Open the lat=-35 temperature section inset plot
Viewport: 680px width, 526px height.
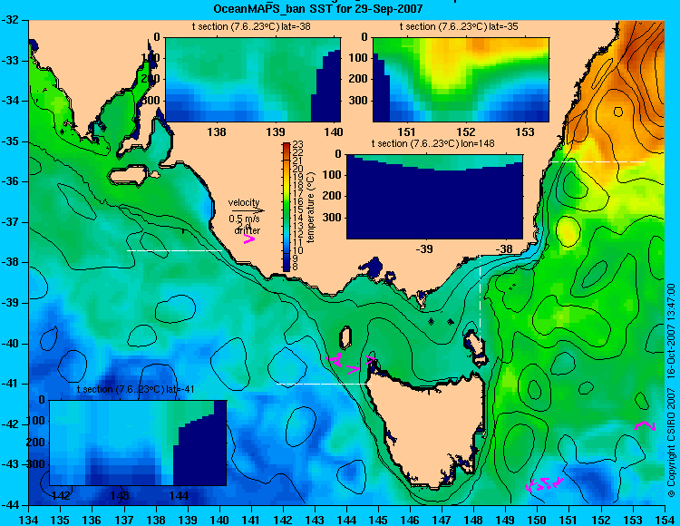(x=461, y=80)
